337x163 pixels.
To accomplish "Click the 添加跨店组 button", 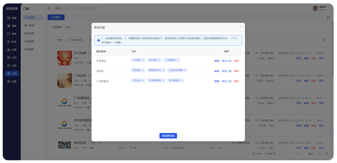I will click(x=168, y=136).
